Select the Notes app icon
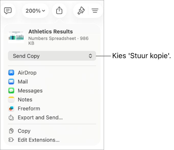The image size is (174, 150). (11, 99)
